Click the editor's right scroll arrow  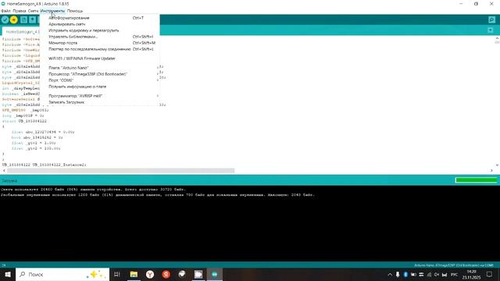tap(491, 171)
